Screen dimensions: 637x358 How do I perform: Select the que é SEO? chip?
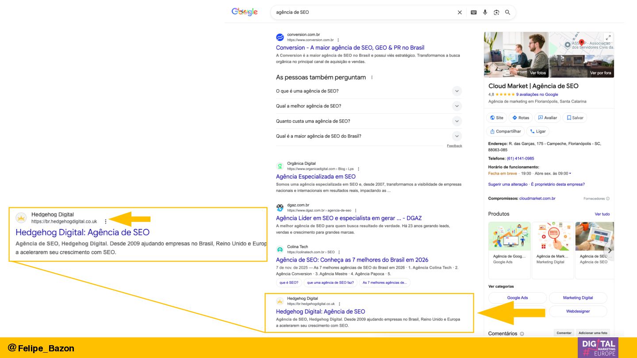click(x=289, y=283)
